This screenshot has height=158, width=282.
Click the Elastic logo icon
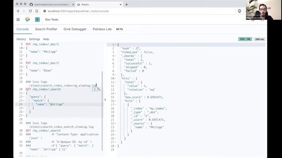tap(27, 19)
